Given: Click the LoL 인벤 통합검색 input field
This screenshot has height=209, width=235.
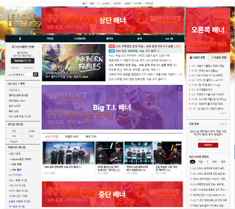Looking at the screenshot, I should (20, 75).
